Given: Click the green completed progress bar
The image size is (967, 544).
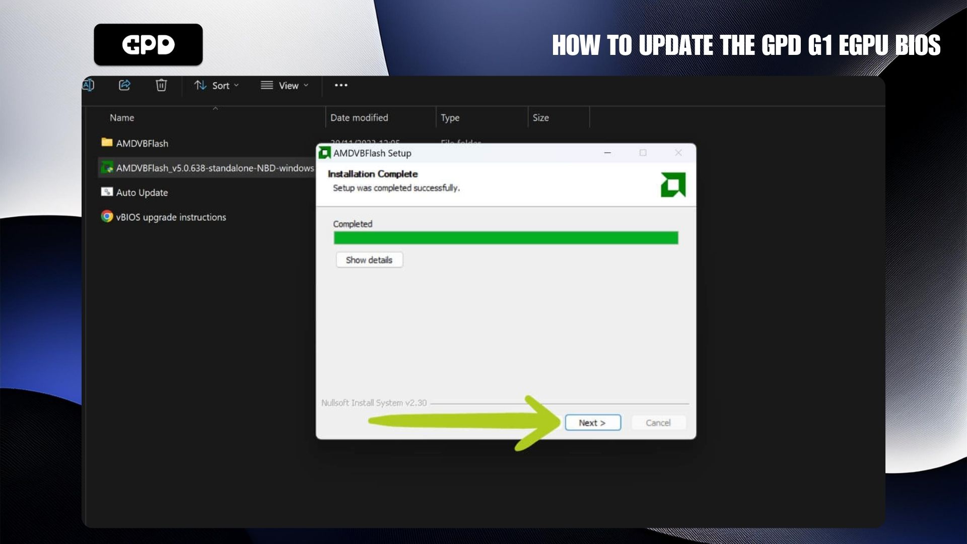Looking at the screenshot, I should [506, 238].
